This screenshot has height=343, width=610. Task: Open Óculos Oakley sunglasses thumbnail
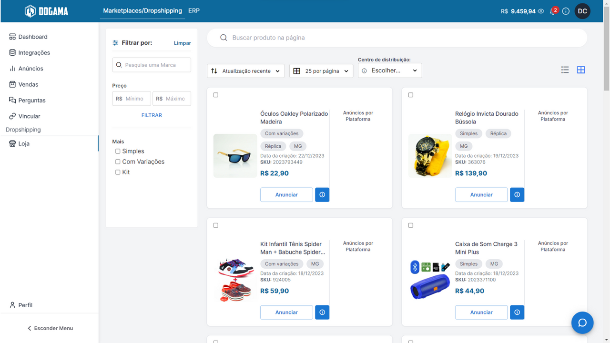(x=235, y=156)
